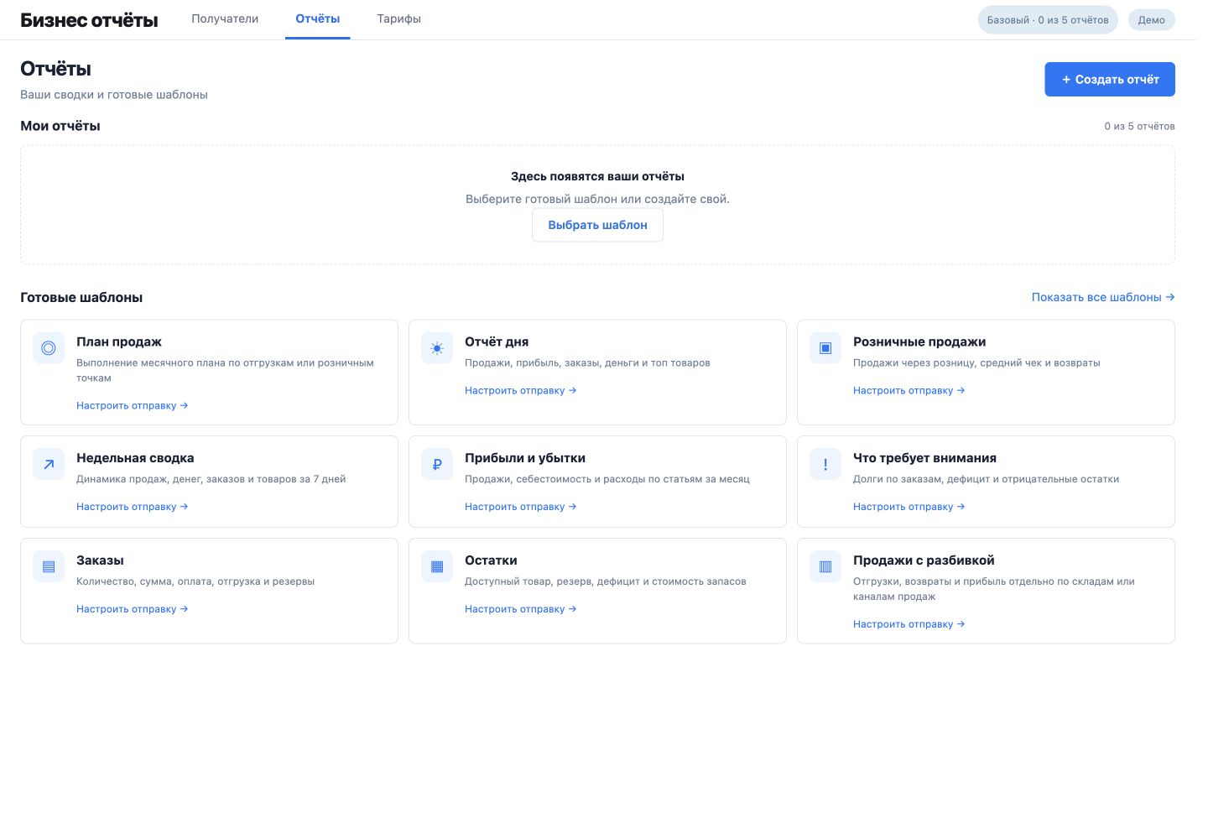Click the Отчёт дня card title

[x=497, y=342]
